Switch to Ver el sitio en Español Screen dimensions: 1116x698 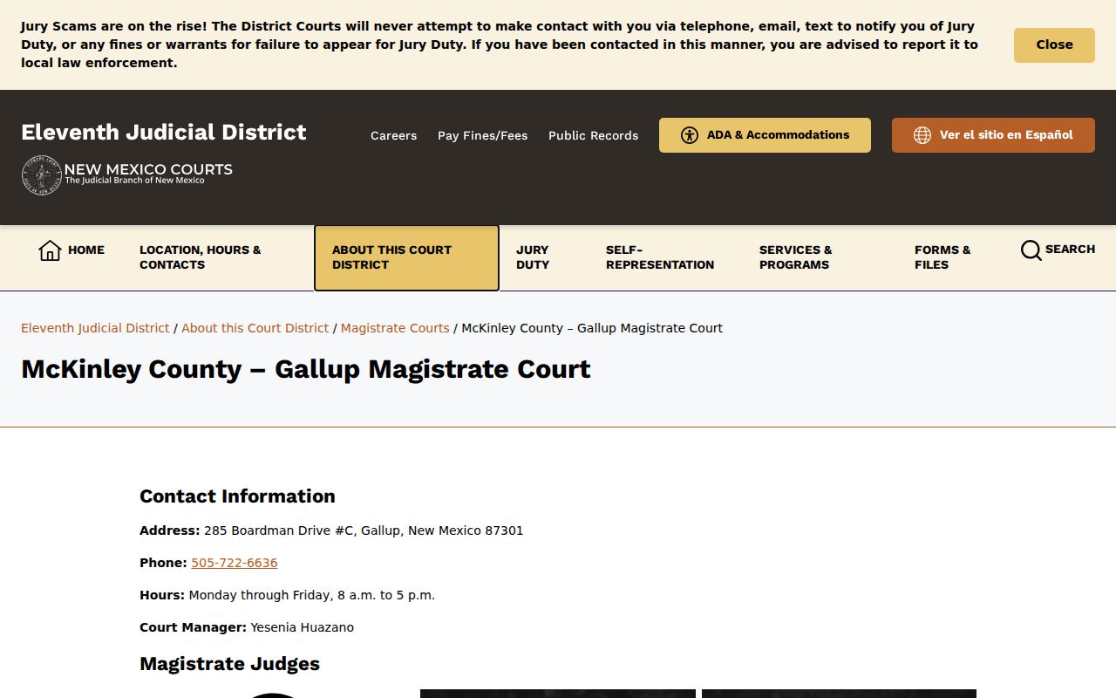coord(993,135)
